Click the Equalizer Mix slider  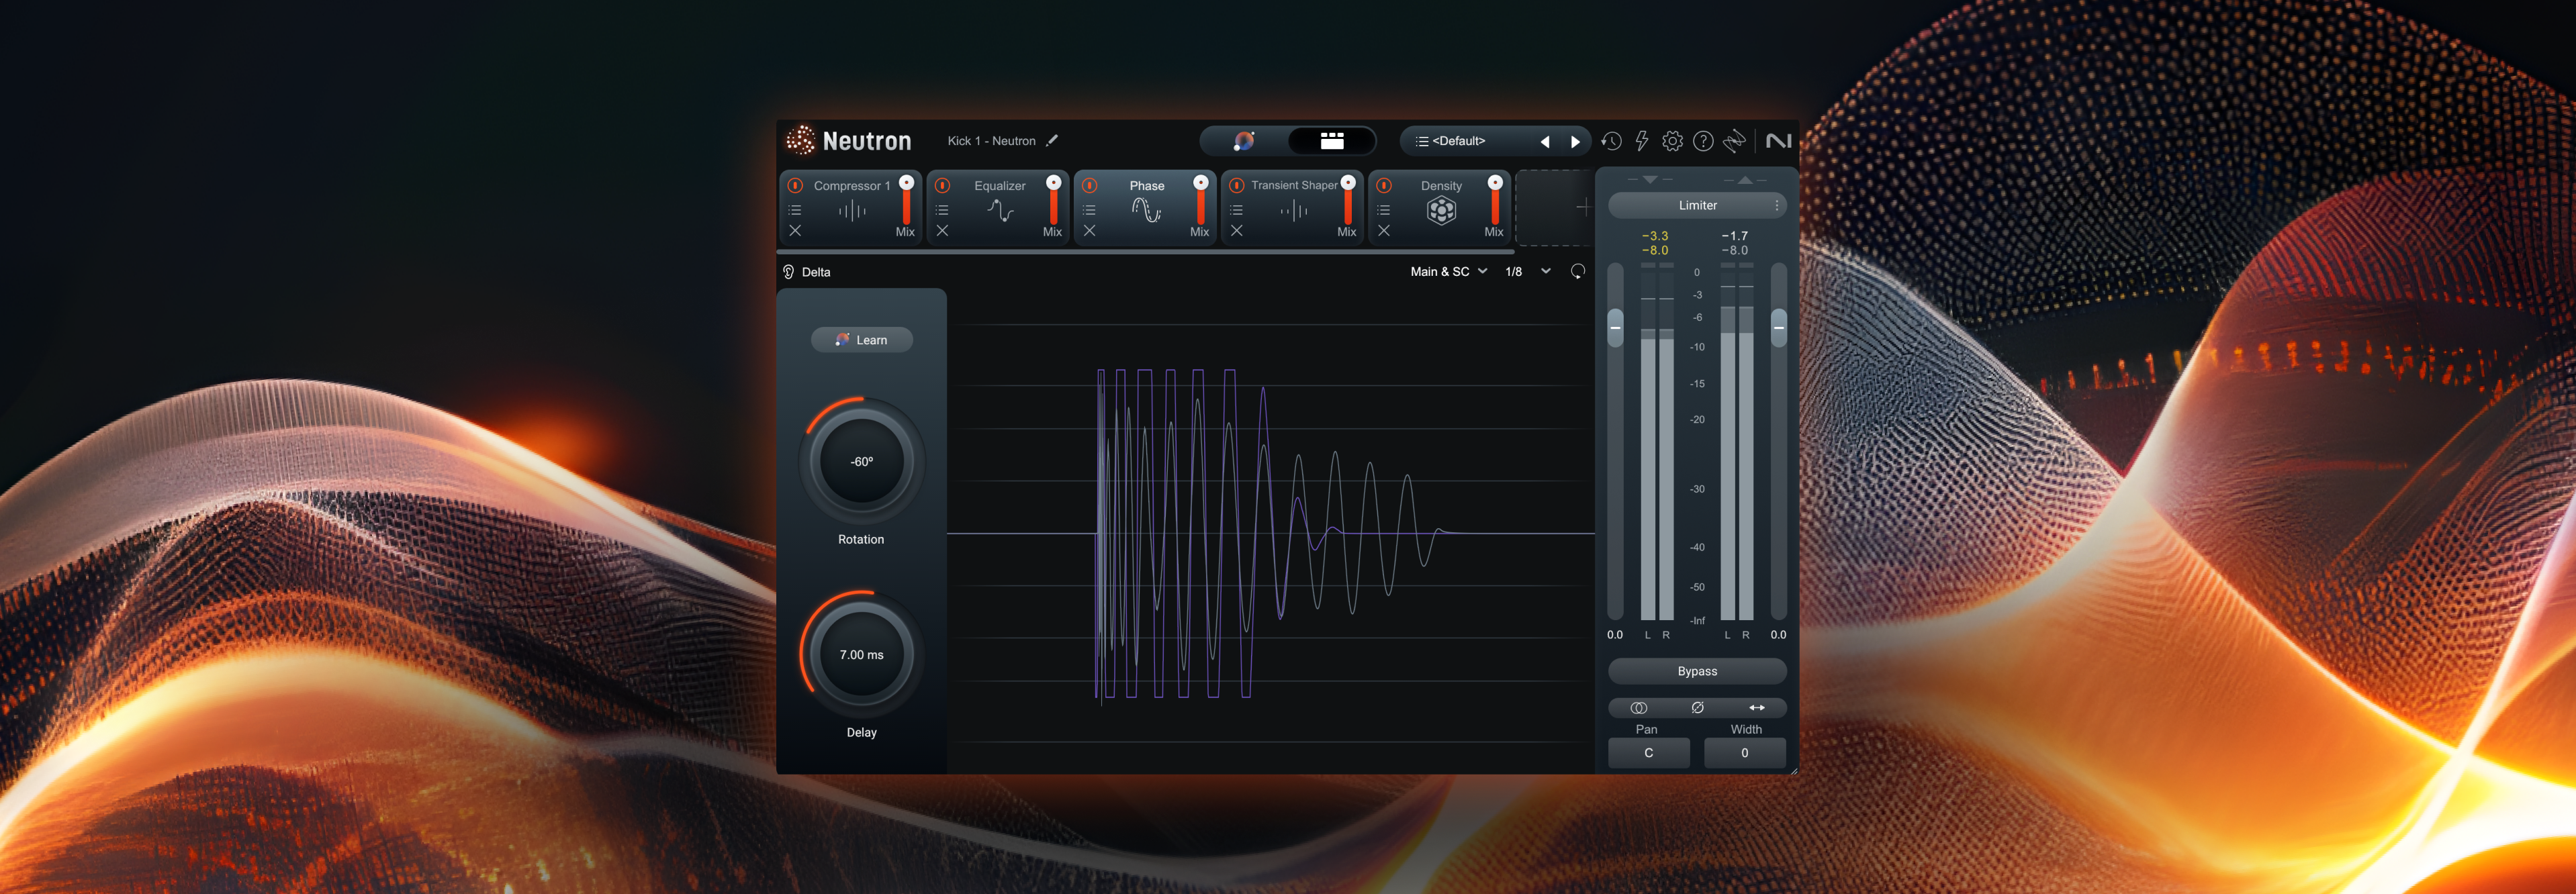[1053, 200]
